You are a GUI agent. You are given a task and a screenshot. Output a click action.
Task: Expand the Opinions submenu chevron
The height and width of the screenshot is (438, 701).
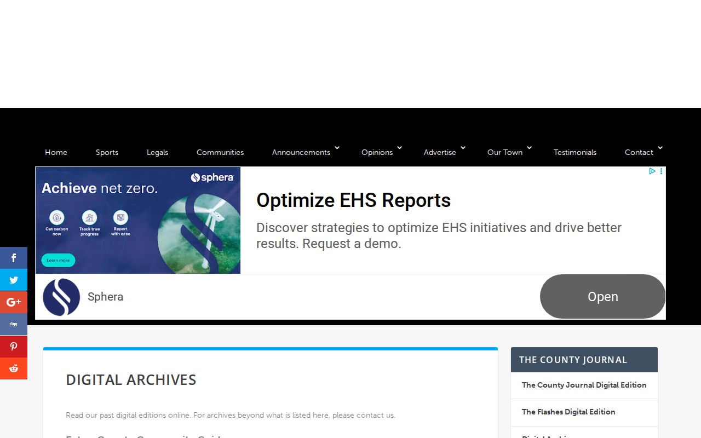click(x=400, y=148)
